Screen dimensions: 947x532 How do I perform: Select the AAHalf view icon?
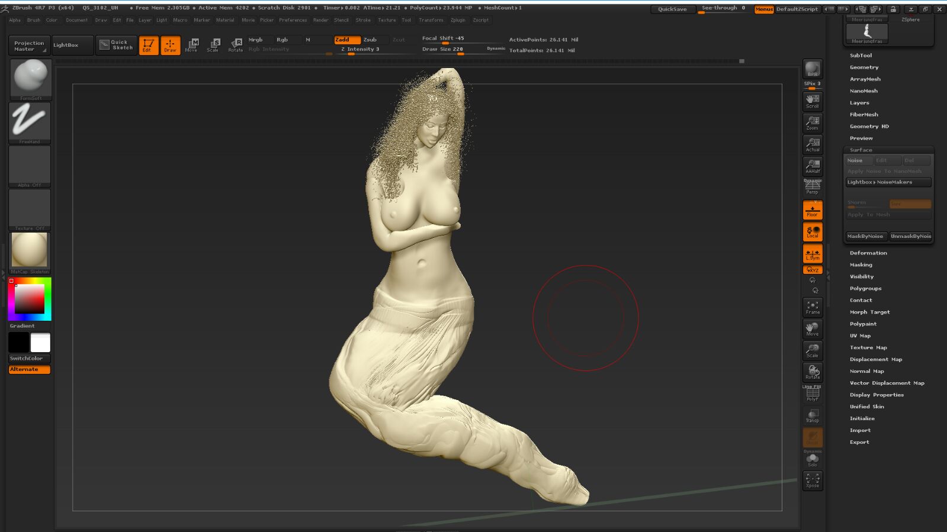(x=813, y=166)
